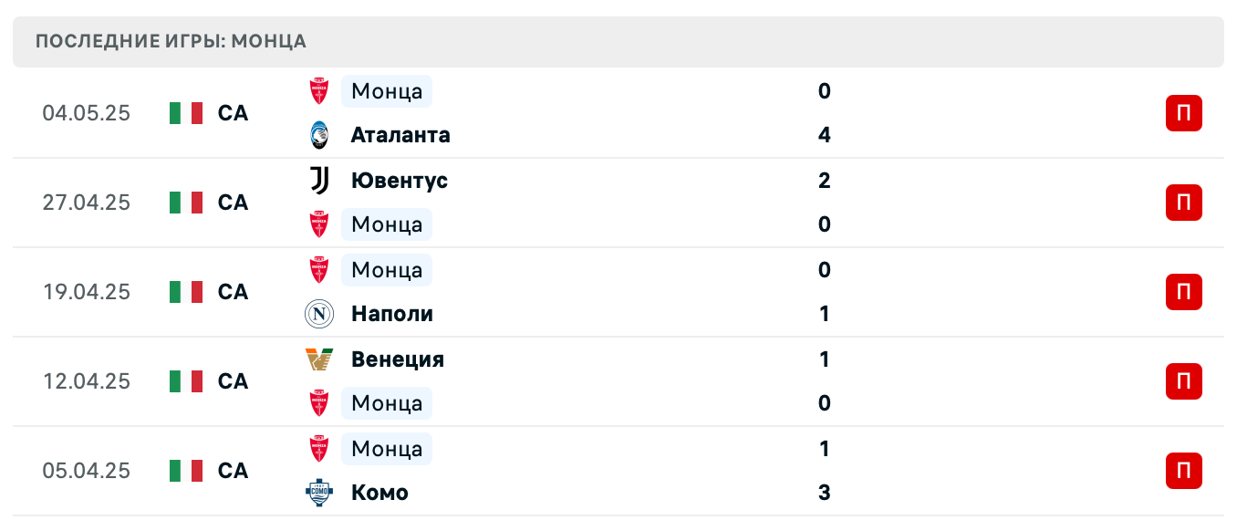The image size is (1237, 531).
Task: Click the П result badge in the Juventus row
Action: pos(1183,203)
